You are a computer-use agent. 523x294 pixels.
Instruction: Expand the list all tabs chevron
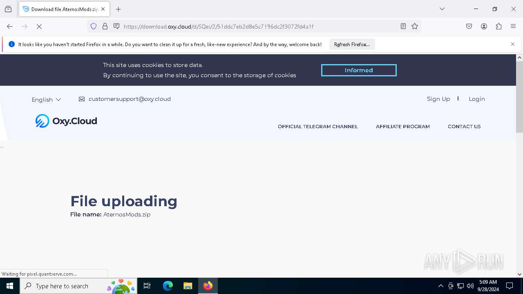tap(442, 9)
